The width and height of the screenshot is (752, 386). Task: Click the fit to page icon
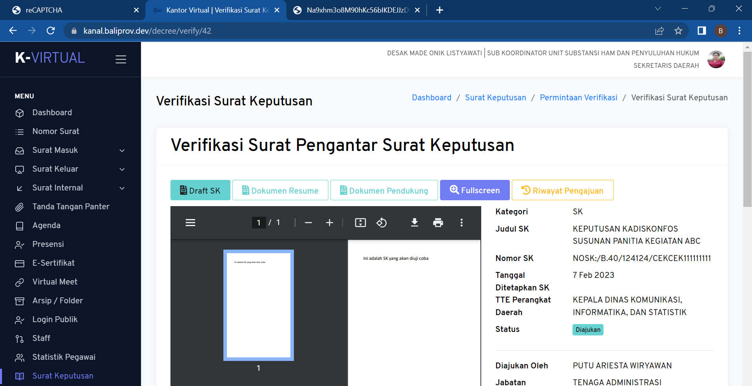(x=360, y=223)
